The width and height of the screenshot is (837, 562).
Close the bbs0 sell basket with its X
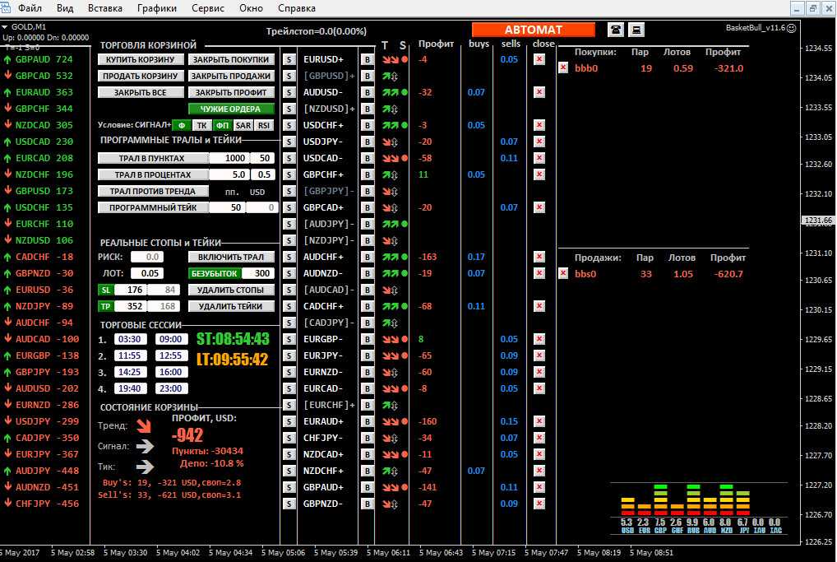coord(563,273)
